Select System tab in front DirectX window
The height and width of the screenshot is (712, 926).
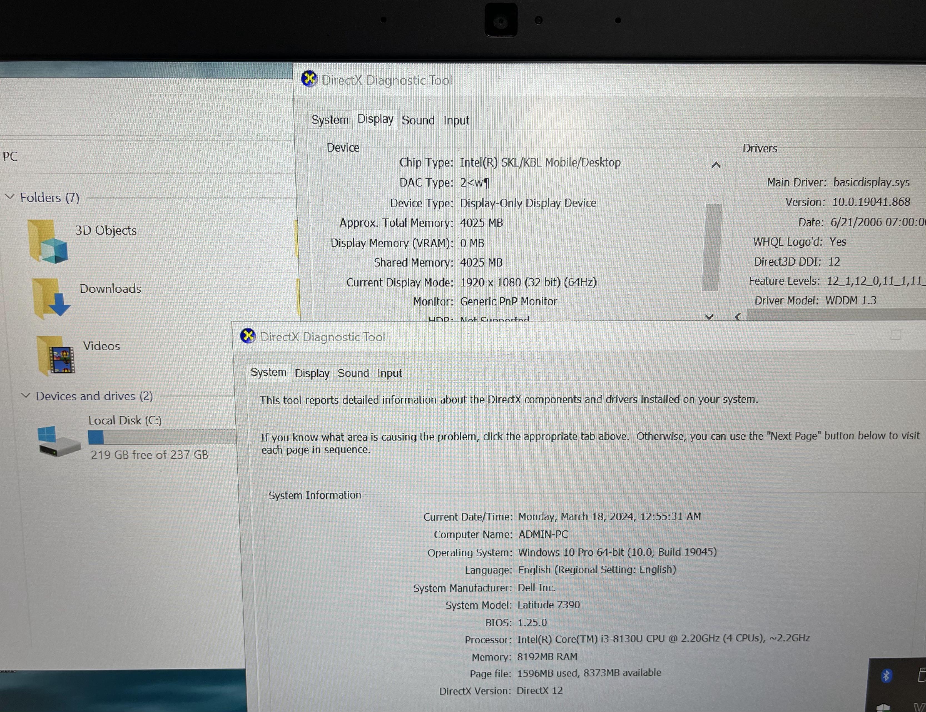[268, 372]
